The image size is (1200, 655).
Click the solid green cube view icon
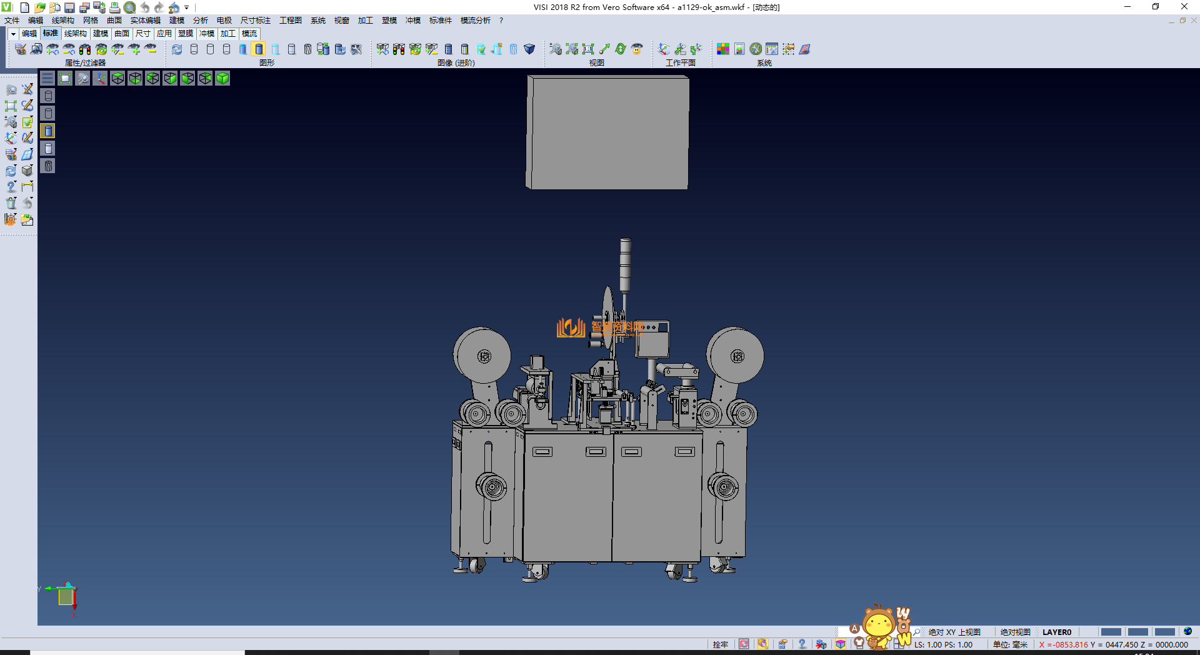pos(222,78)
